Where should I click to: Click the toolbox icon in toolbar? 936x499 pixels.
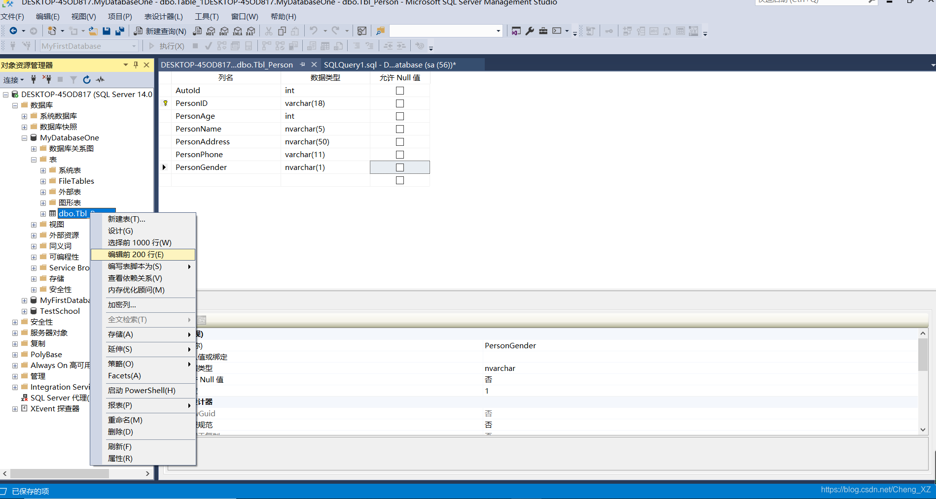pyautogui.click(x=543, y=31)
